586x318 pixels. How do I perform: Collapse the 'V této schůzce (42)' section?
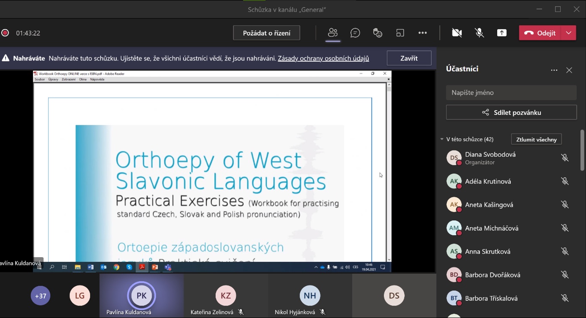click(x=442, y=139)
